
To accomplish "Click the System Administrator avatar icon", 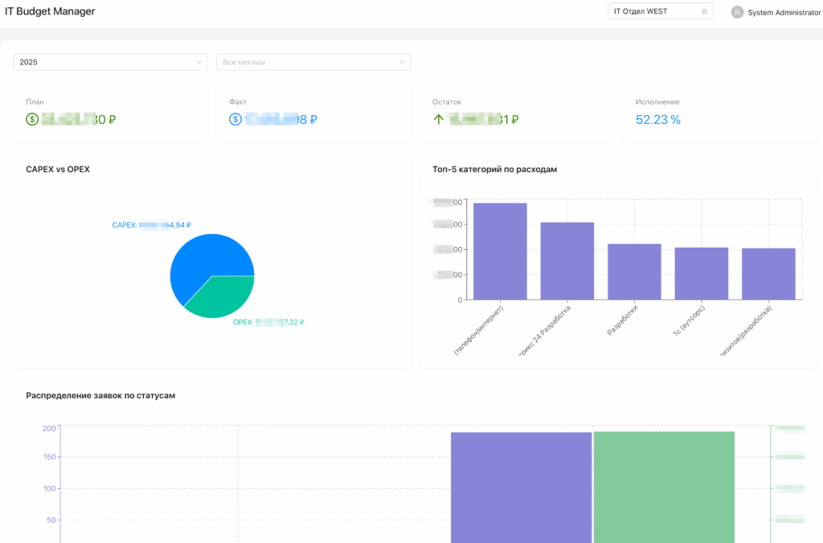I will point(737,12).
